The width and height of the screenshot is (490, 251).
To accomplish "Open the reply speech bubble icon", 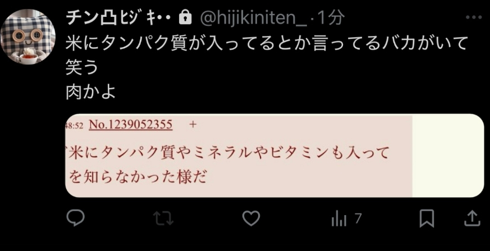I will (75, 218).
